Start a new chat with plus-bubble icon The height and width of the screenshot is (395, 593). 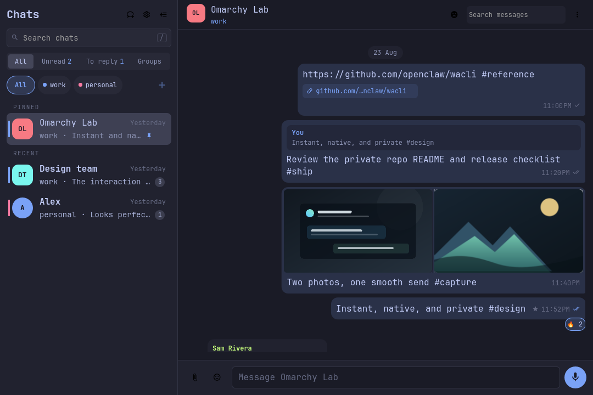[x=130, y=15]
